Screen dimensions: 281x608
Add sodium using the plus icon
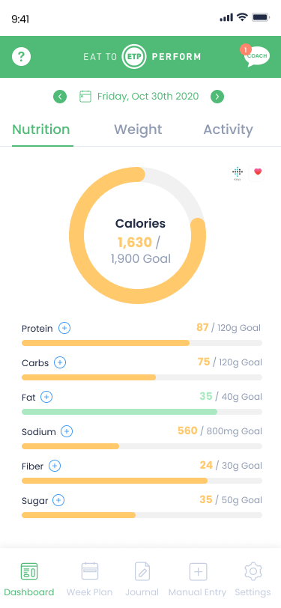[67, 431]
